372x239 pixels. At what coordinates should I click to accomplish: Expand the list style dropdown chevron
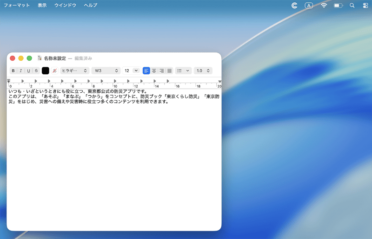[187, 71]
